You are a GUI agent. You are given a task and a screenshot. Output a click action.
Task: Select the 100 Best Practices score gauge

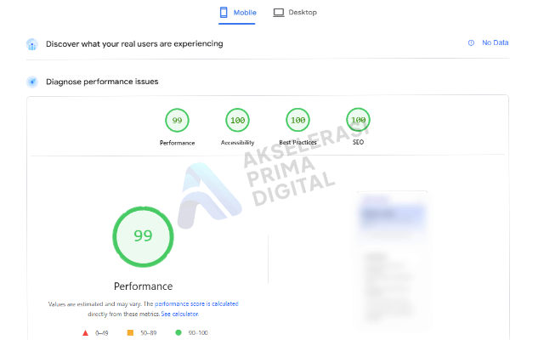pos(297,121)
